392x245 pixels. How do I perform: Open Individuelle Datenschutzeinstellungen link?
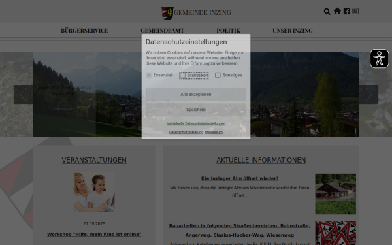(196, 123)
